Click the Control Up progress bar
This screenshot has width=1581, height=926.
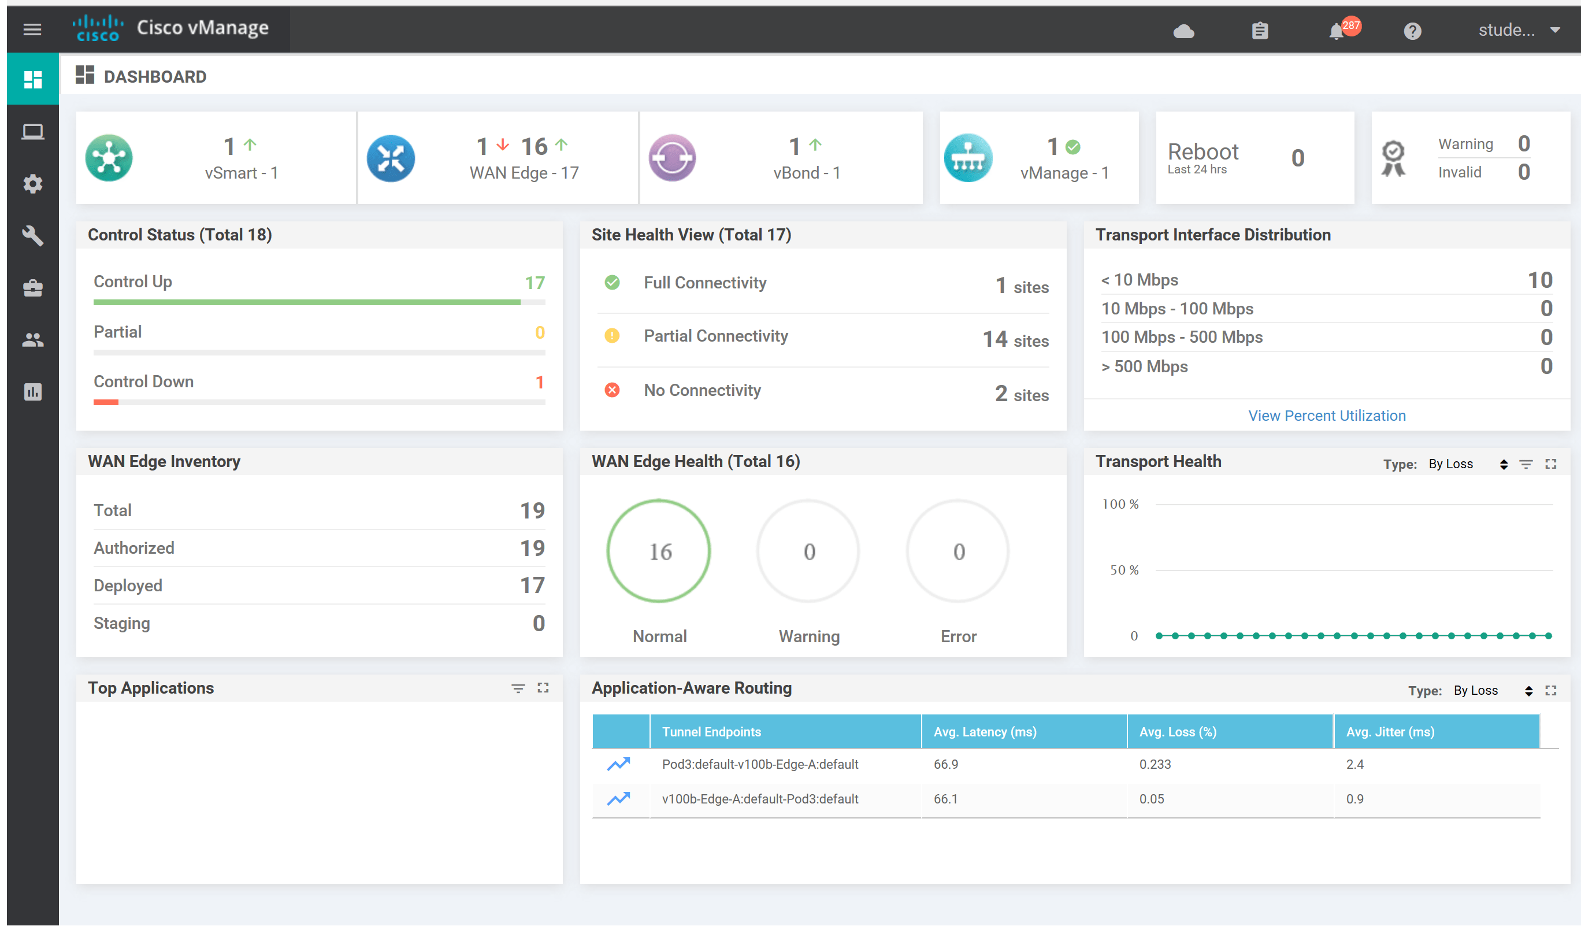307,302
